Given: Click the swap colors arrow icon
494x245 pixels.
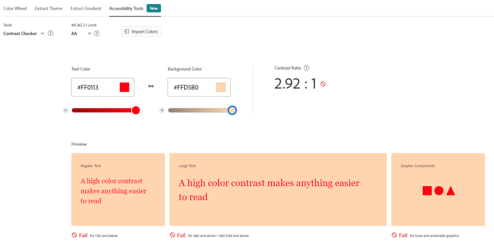Looking at the screenshot, I should pyautogui.click(x=151, y=86).
